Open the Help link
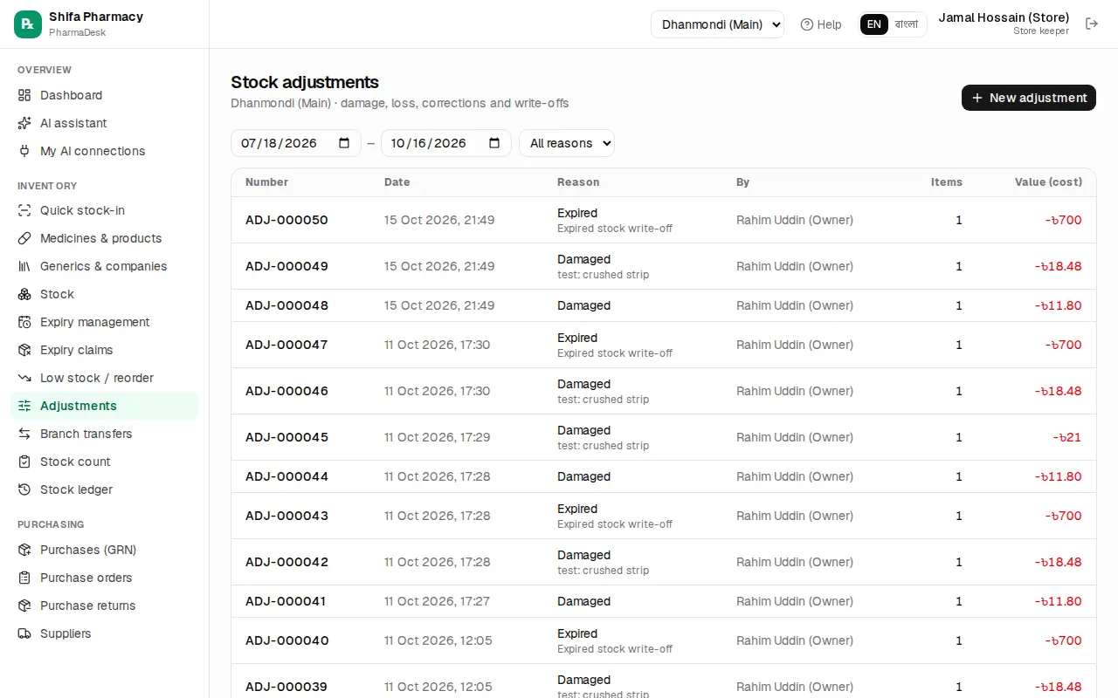This screenshot has height=698, width=1118. pyautogui.click(x=821, y=24)
